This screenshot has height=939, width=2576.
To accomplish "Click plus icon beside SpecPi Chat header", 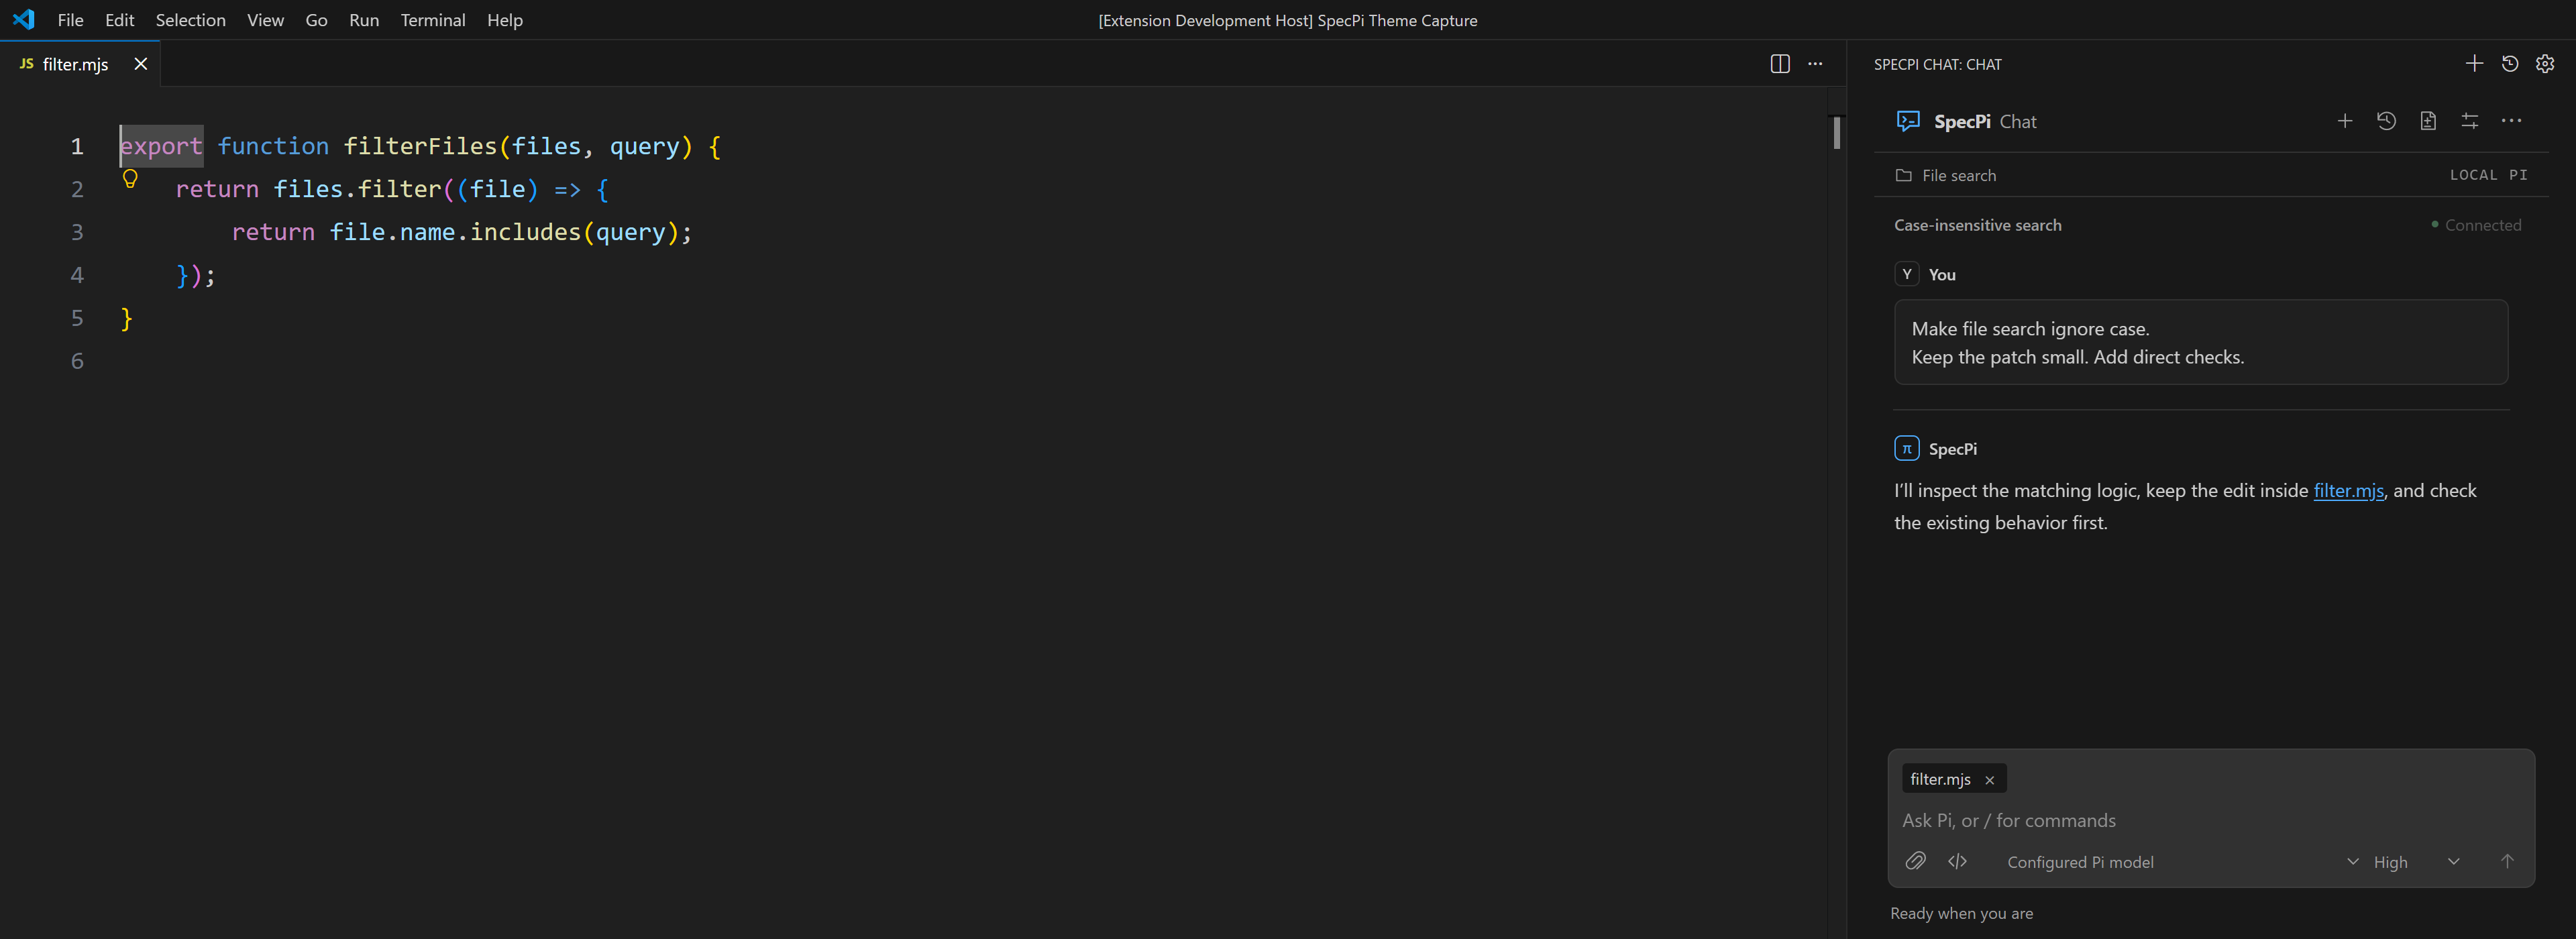I will pos(2344,121).
